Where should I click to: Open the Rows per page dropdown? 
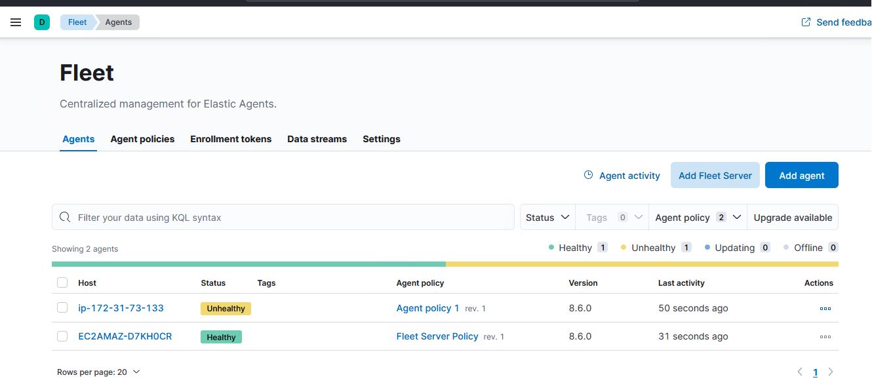click(x=98, y=372)
